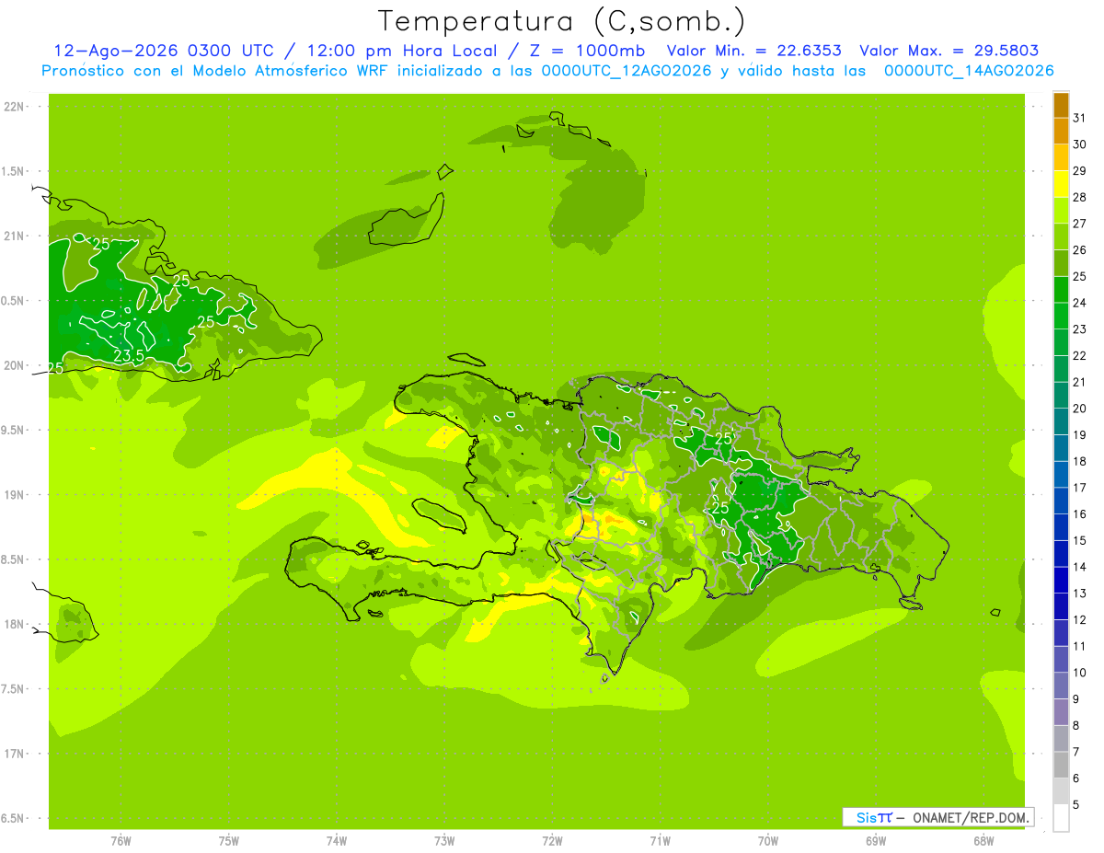Click the legend value '5'

(x=1076, y=805)
